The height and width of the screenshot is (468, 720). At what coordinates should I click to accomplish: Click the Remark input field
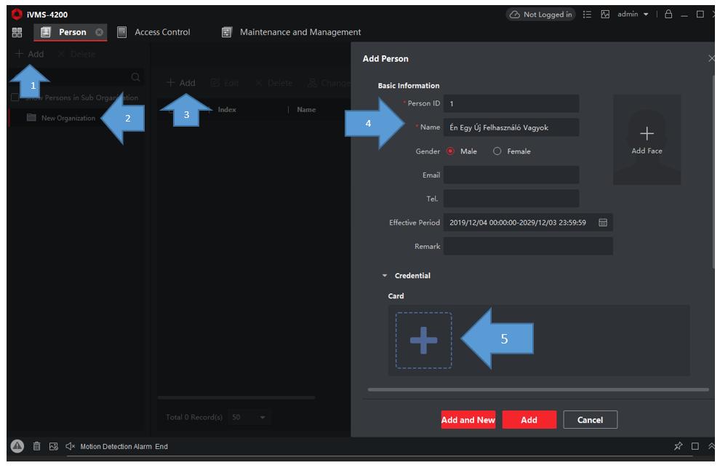click(x=528, y=247)
